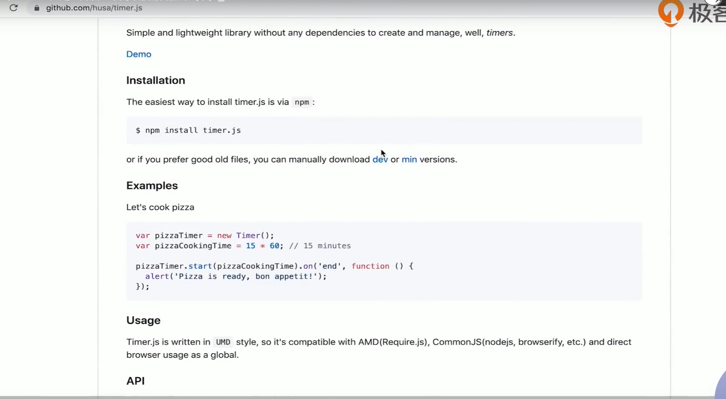Open the Demo link

138,54
